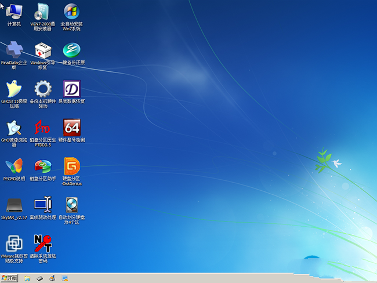The width and height of the screenshot is (377, 283).
Task: Open the file explorer folder in taskbar
Action: [x=27, y=278]
